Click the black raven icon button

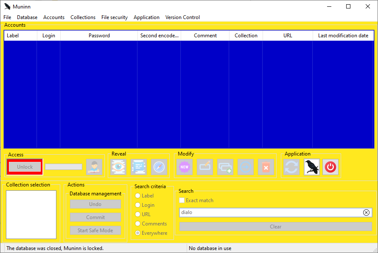(312, 167)
